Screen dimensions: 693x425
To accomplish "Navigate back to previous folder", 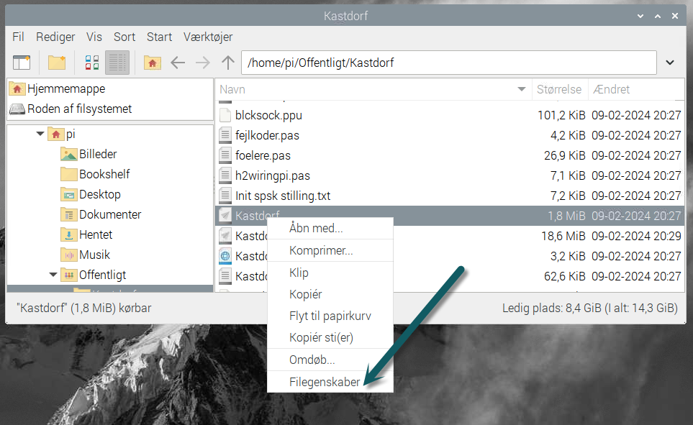I will (178, 63).
